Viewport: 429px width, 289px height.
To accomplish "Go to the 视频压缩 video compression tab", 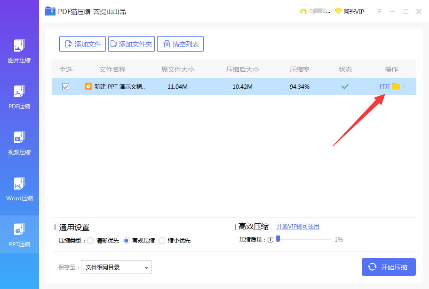I will [x=19, y=143].
